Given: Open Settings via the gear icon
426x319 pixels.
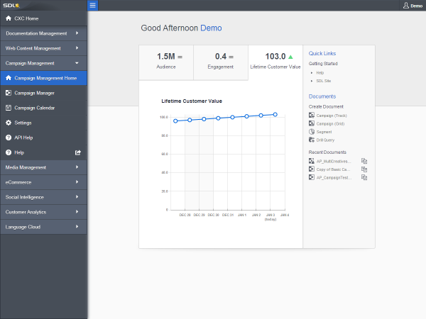Looking at the screenshot, I should (x=9, y=123).
